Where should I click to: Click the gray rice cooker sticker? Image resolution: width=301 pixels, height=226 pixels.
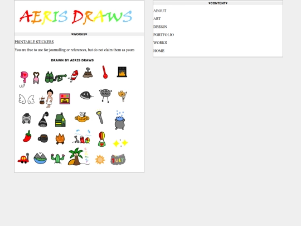[26, 118]
